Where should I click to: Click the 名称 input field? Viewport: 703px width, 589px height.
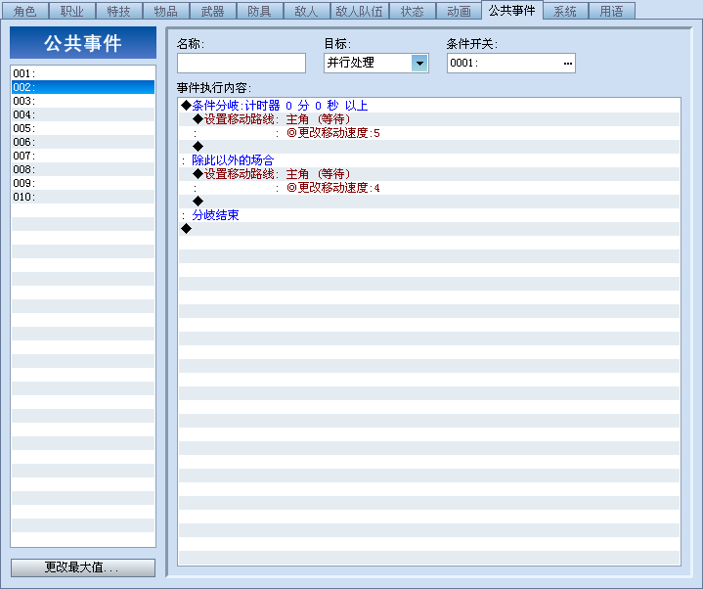tap(242, 64)
